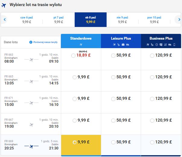Select the Leisure Plus fare for the 08:00 flight

[x=113, y=55]
